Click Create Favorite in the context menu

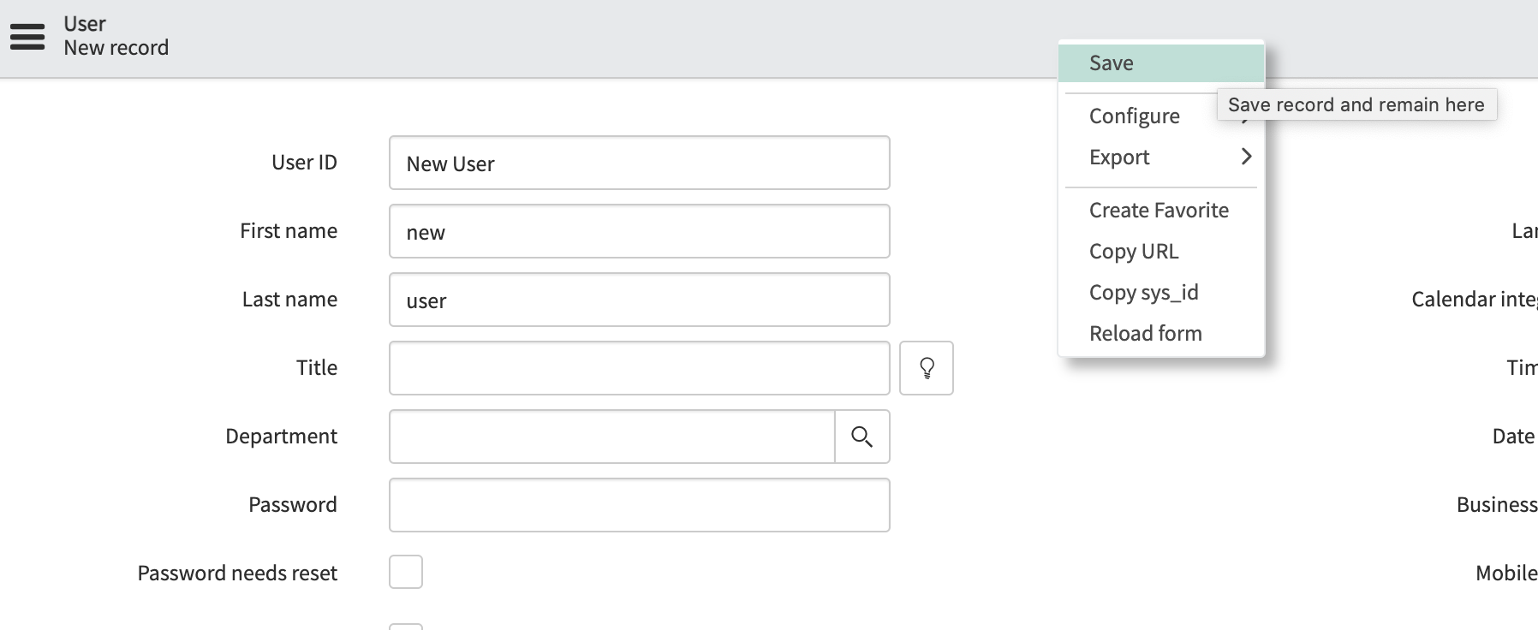(x=1158, y=210)
